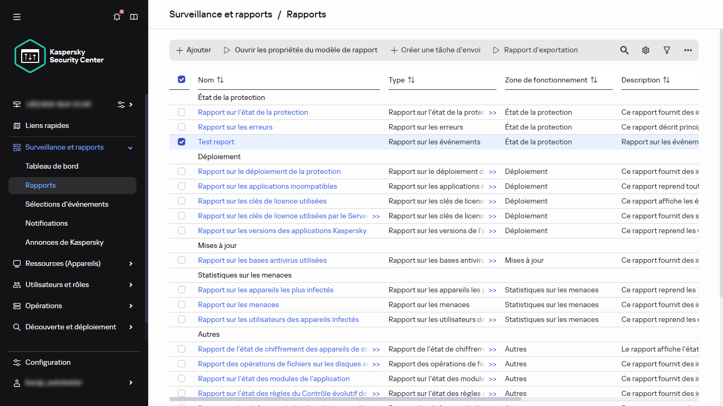Click the hamburger menu icon
723x406 pixels.
[x=17, y=17]
